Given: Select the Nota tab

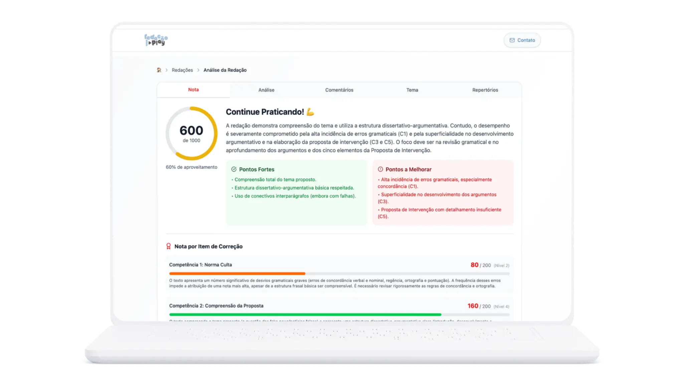Looking at the screenshot, I should pos(193,90).
